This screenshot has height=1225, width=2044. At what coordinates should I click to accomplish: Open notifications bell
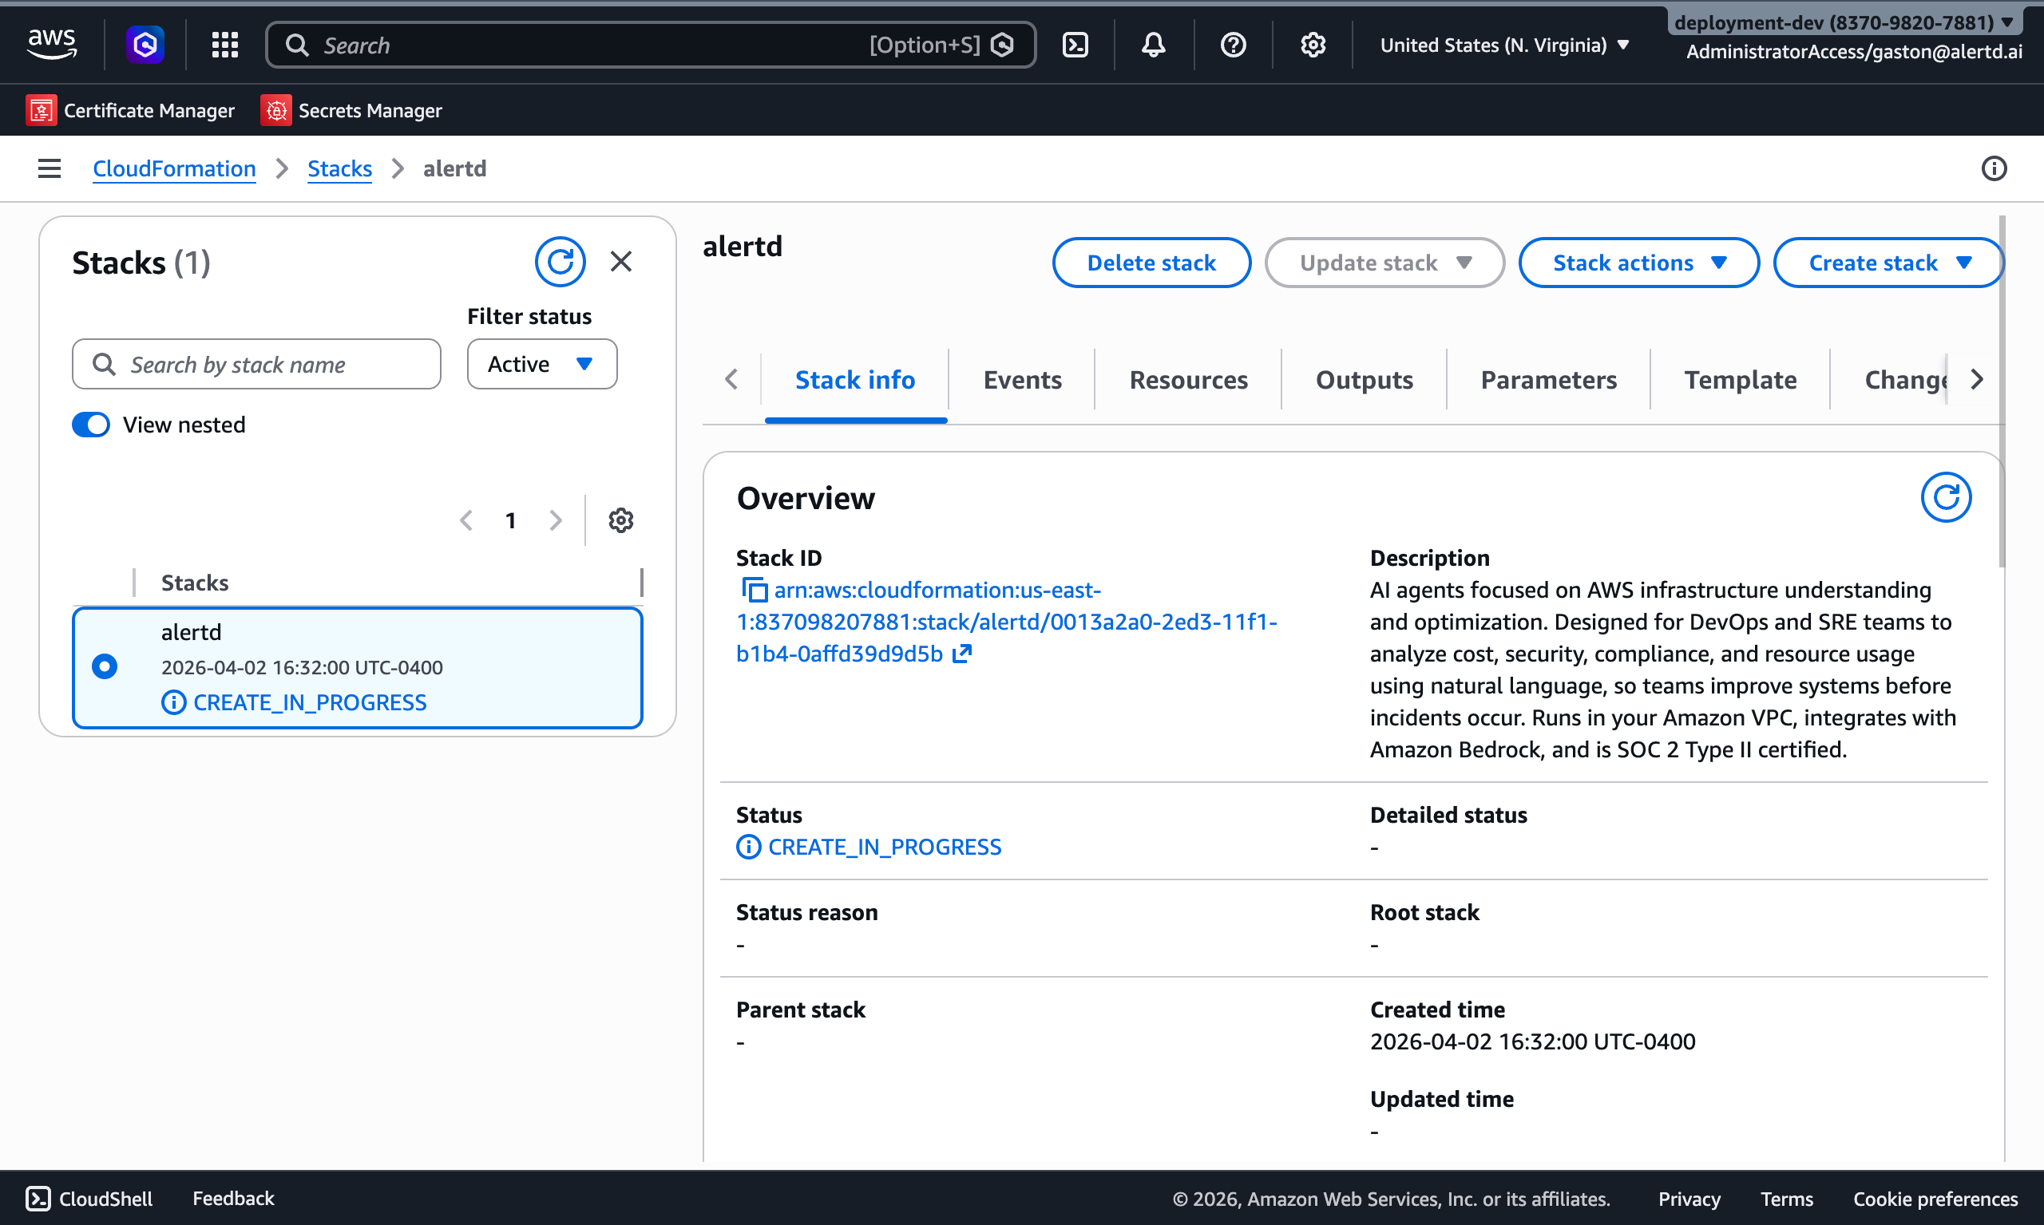click(x=1154, y=45)
